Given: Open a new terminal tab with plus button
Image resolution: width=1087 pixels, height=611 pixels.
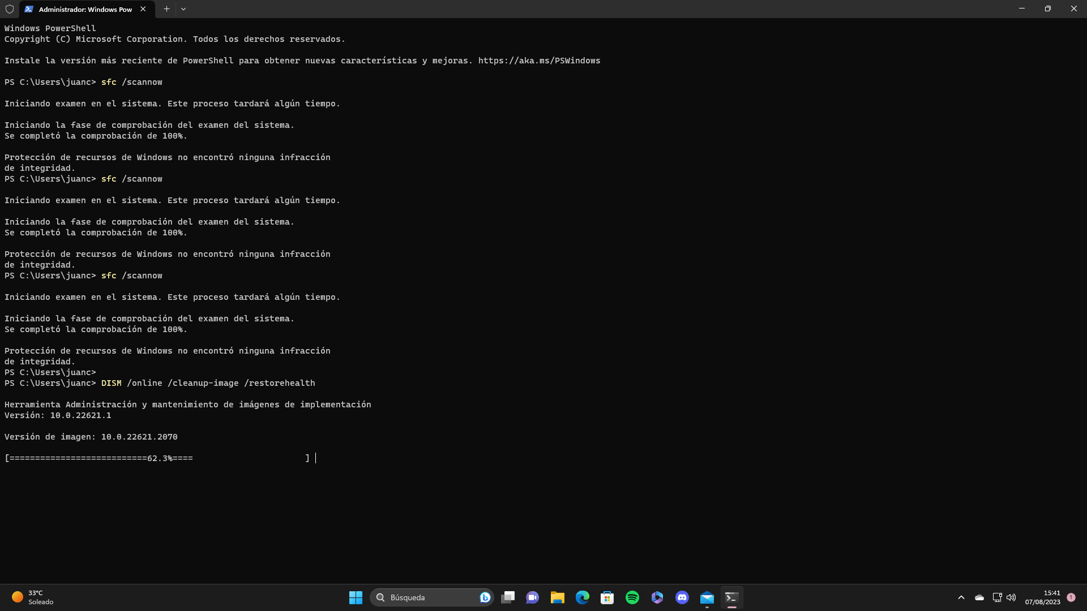Looking at the screenshot, I should pyautogui.click(x=166, y=9).
